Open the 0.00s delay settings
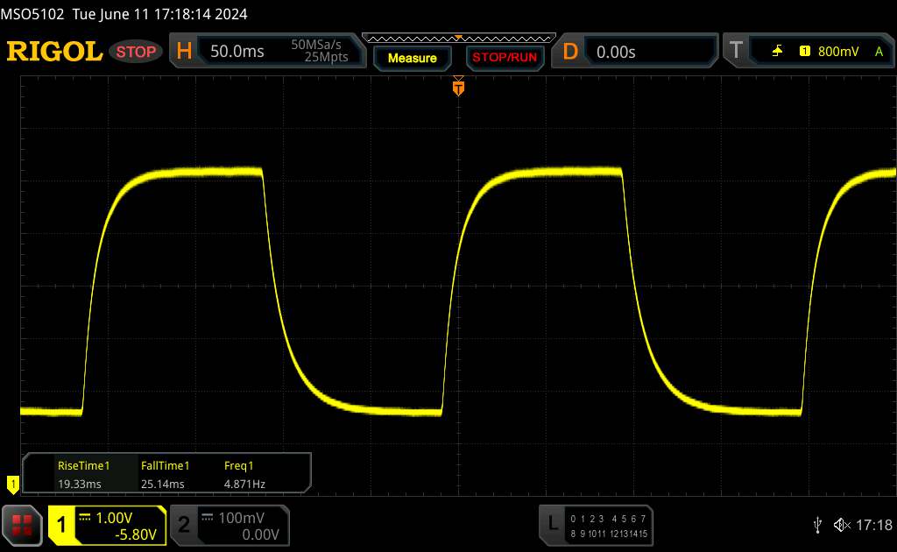Image resolution: width=897 pixels, height=552 pixels. point(648,52)
